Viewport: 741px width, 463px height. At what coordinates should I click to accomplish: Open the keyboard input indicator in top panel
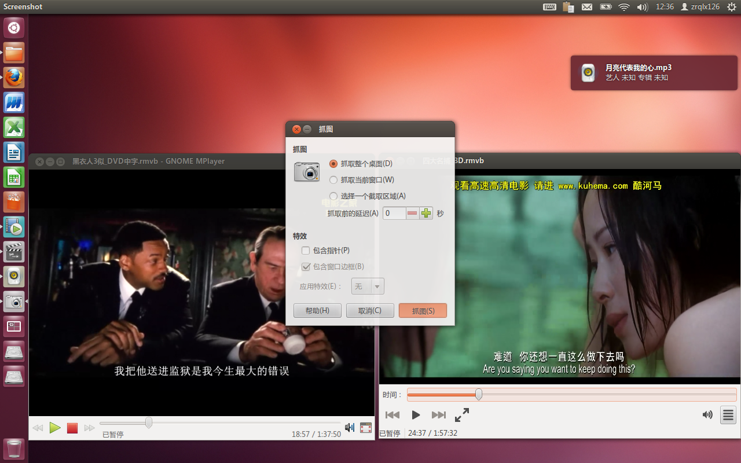pyautogui.click(x=549, y=7)
